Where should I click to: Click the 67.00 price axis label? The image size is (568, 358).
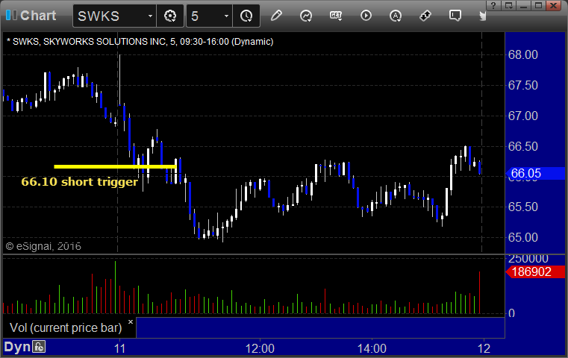coord(522,116)
